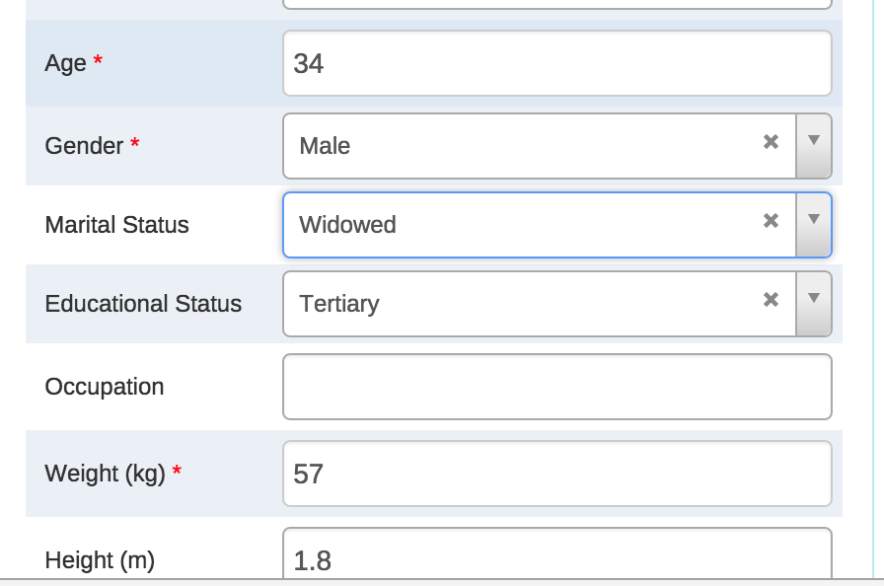The image size is (884, 586).
Task: Focus the Age field containing 34
Action: click(556, 64)
